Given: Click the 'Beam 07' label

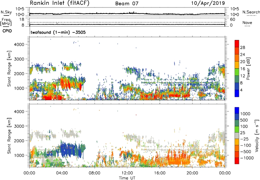Looking at the screenshot, I should [x=127, y=4].
